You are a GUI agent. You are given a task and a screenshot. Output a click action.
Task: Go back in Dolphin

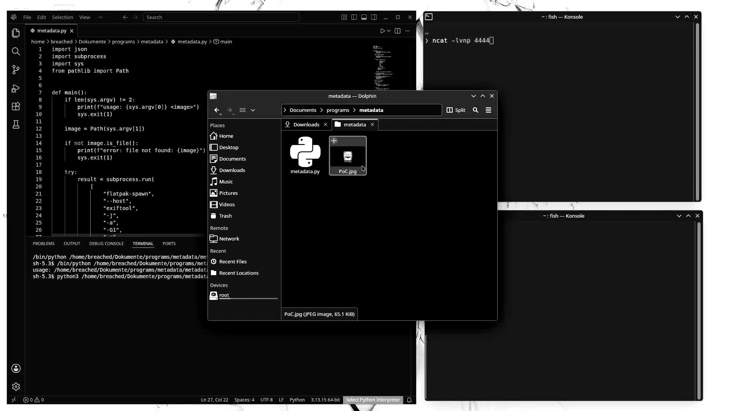217,110
